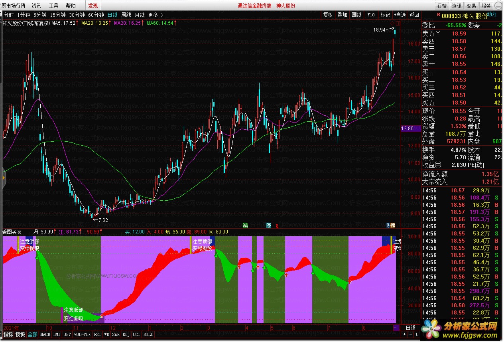
Task: Click the 减 marker on the chart
Action: [x=246, y=225]
